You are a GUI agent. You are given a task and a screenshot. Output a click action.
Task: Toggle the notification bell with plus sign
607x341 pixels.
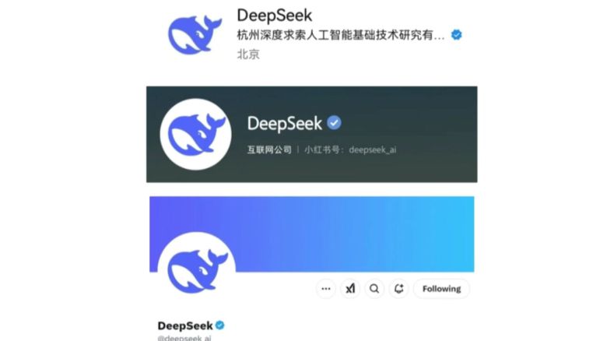click(398, 289)
